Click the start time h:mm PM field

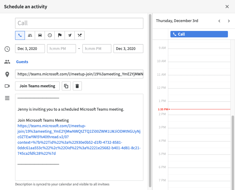point(62,48)
